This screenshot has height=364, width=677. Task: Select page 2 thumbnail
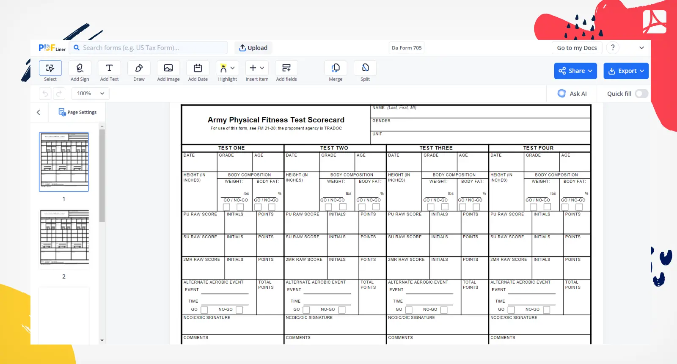tap(64, 238)
